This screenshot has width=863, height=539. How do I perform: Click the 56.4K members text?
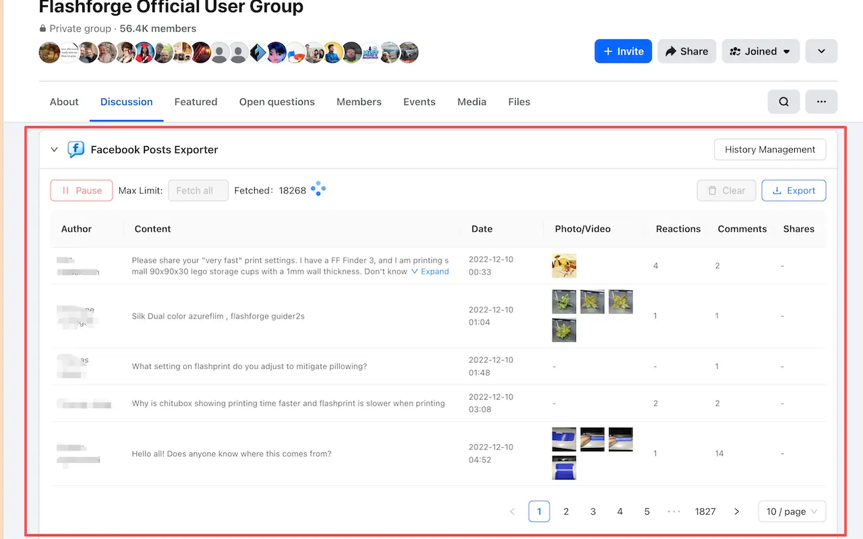(158, 29)
